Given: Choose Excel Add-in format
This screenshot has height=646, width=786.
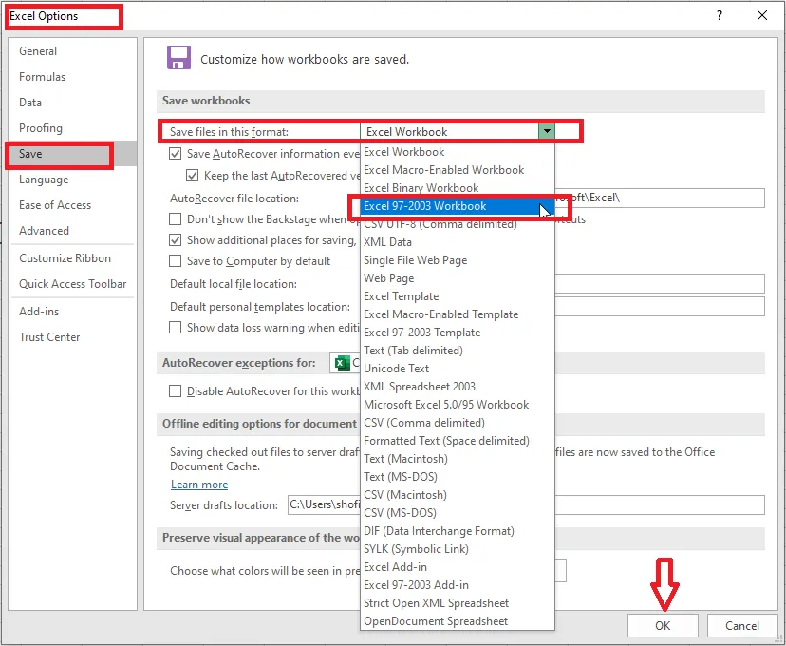Looking at the screenshot, I should coord(458,567).
